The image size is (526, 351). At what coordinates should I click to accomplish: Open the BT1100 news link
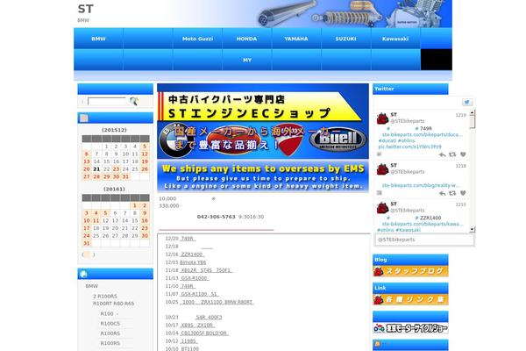pyautogui.click(x=190, y=348)
